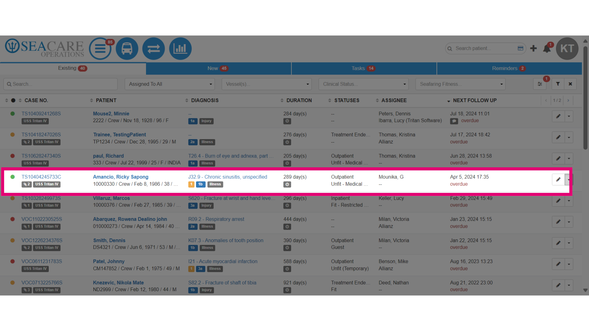The width and height of the screenshot is (589, 331).
Task: Open the notifications bell
Action: (x=547, y=48)
